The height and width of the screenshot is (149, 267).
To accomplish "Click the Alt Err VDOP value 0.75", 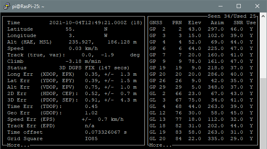I will coord(91,87).
